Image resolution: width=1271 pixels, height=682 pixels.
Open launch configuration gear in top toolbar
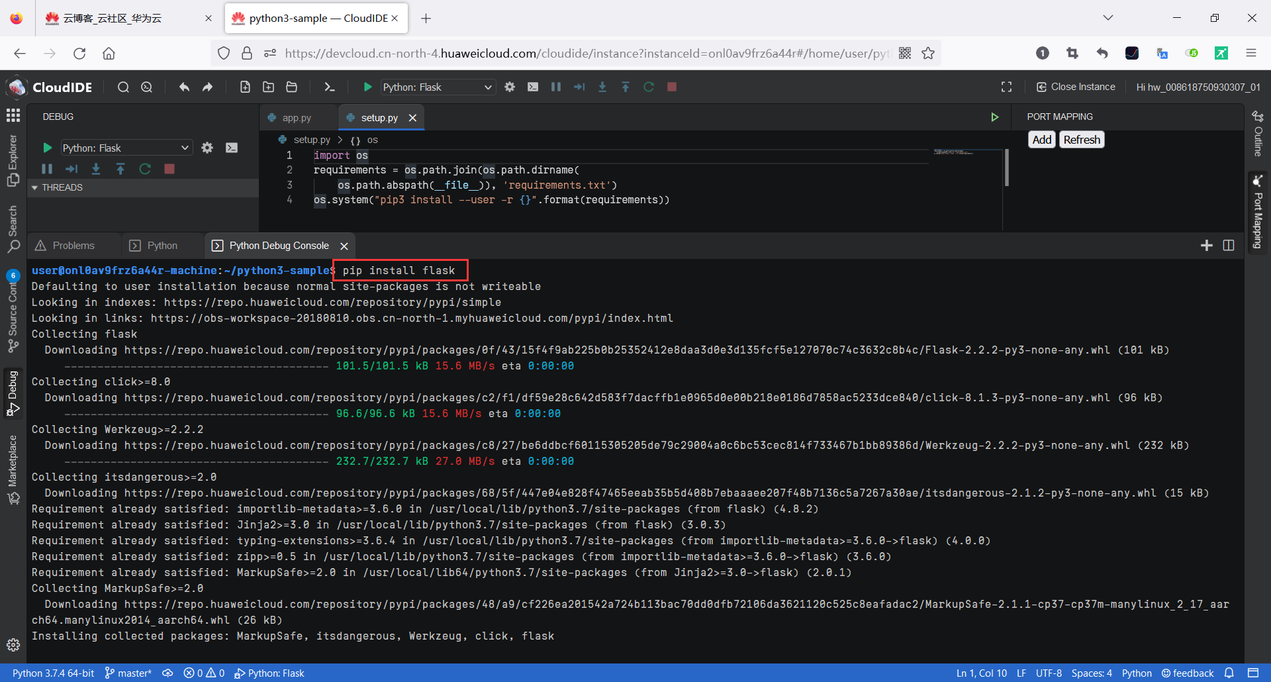510,87
